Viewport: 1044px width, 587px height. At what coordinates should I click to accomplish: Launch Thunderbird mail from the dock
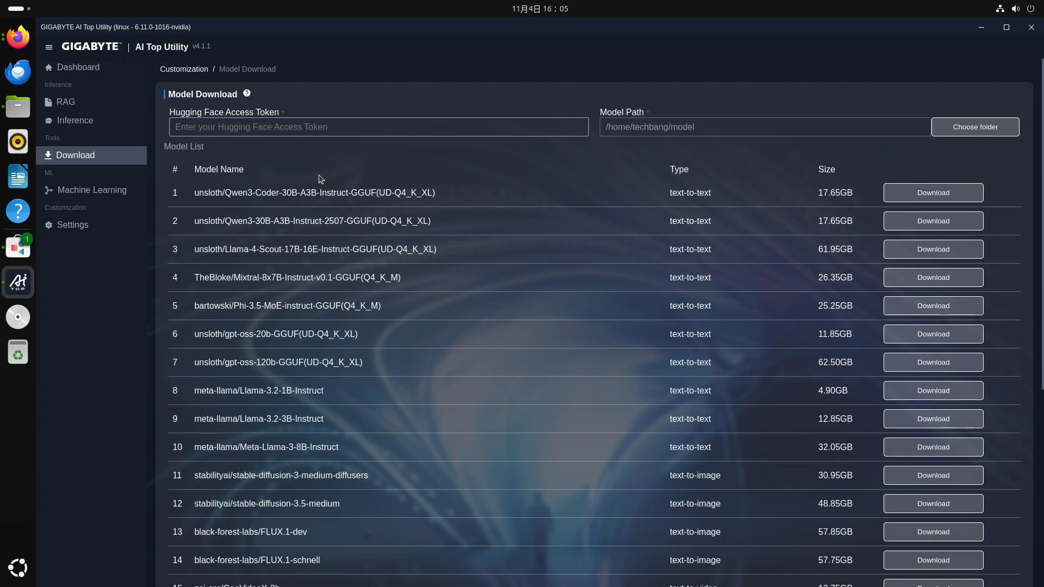(18, 72)
